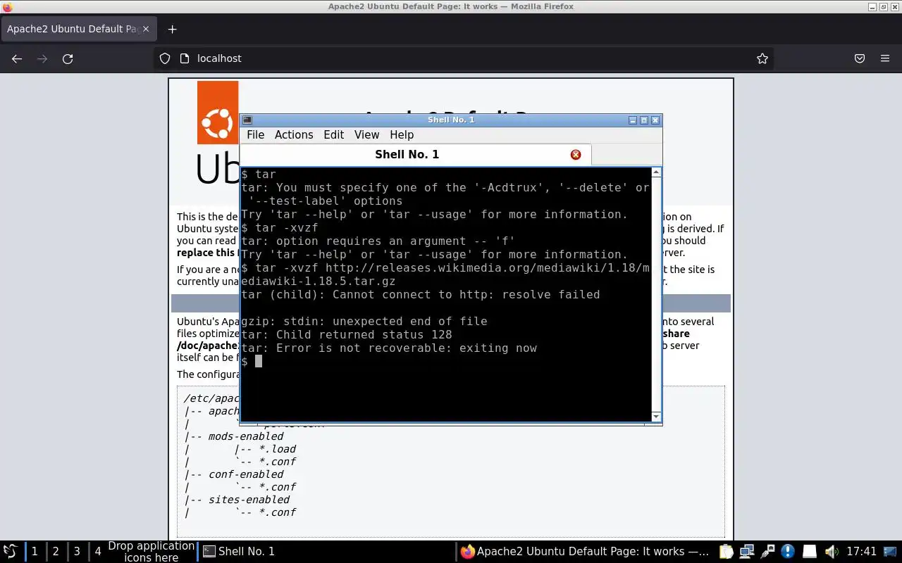The height and width of the screenshot is (563, 902).
Task: Close the Shell No. 1 window
Action: click(655, 120)
